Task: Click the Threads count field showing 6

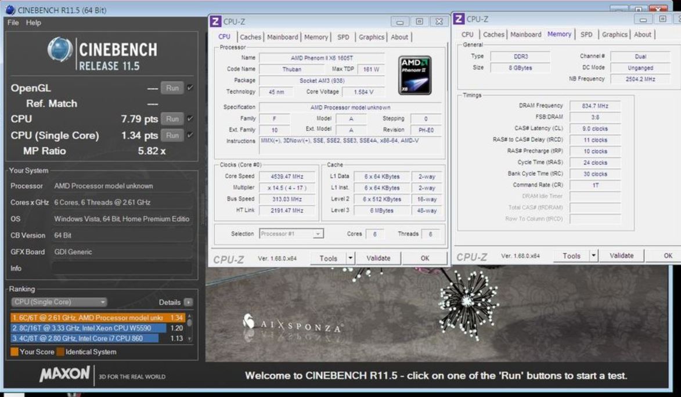Action: pyautogui.click(x=430, y=234)
